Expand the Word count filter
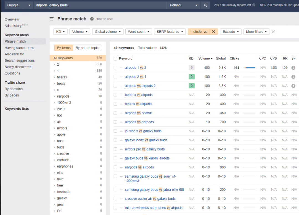 coord(138,32)
